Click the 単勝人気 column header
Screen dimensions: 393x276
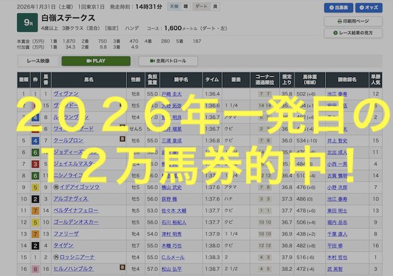pyautogui.click(x=375, y=80)
